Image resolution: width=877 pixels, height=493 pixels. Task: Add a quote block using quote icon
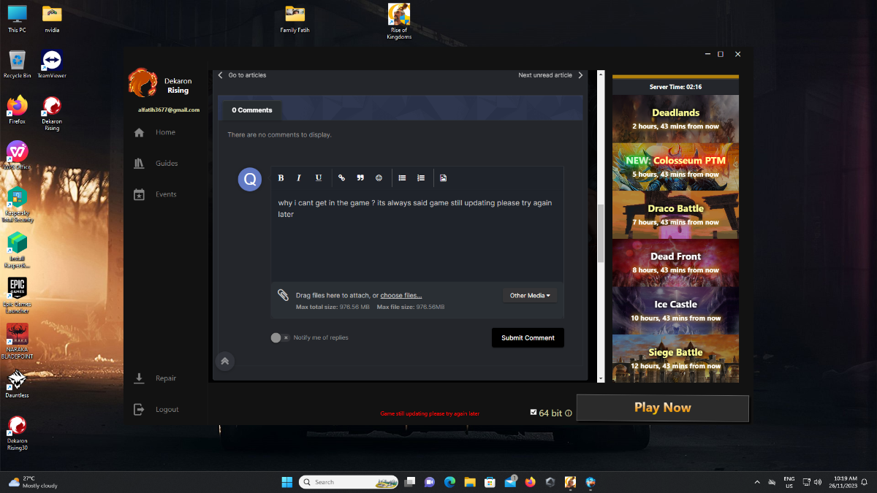(x=360, y=178)
